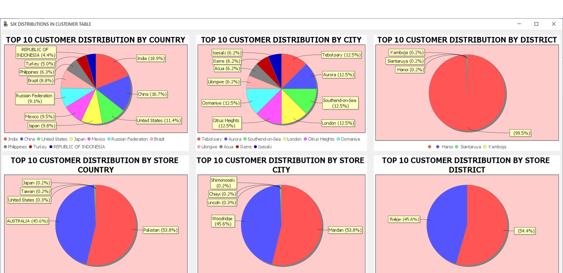This screenshot has height=273, width=563.
Task: Click 'Citrus Heights' in the city chart legend
Action: pos(320,139)
